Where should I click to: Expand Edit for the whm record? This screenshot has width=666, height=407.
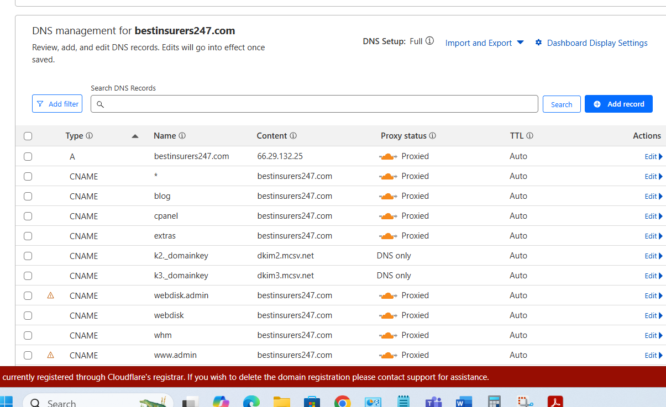tap(653, 335)
